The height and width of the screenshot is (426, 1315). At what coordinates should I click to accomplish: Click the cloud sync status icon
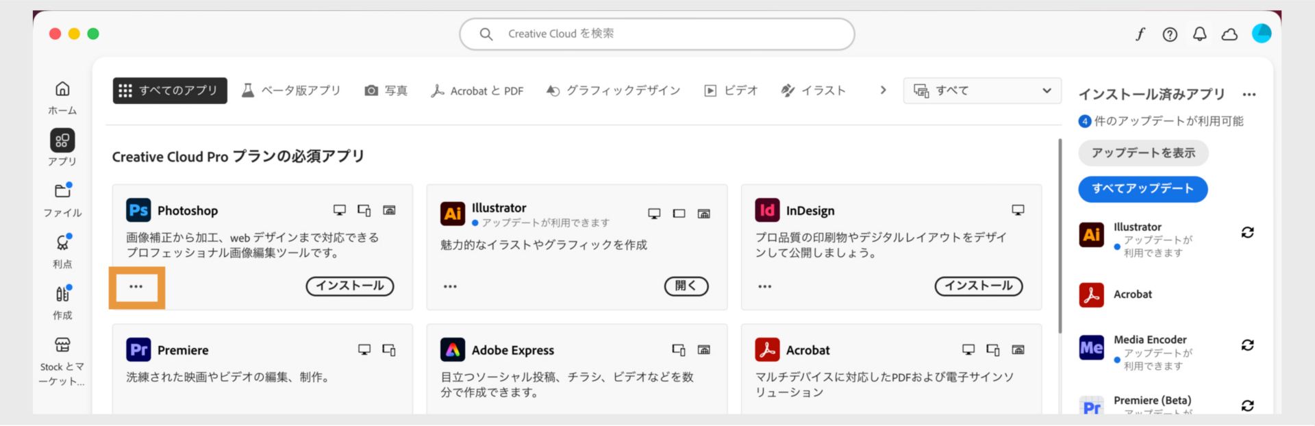(1229, 34)
